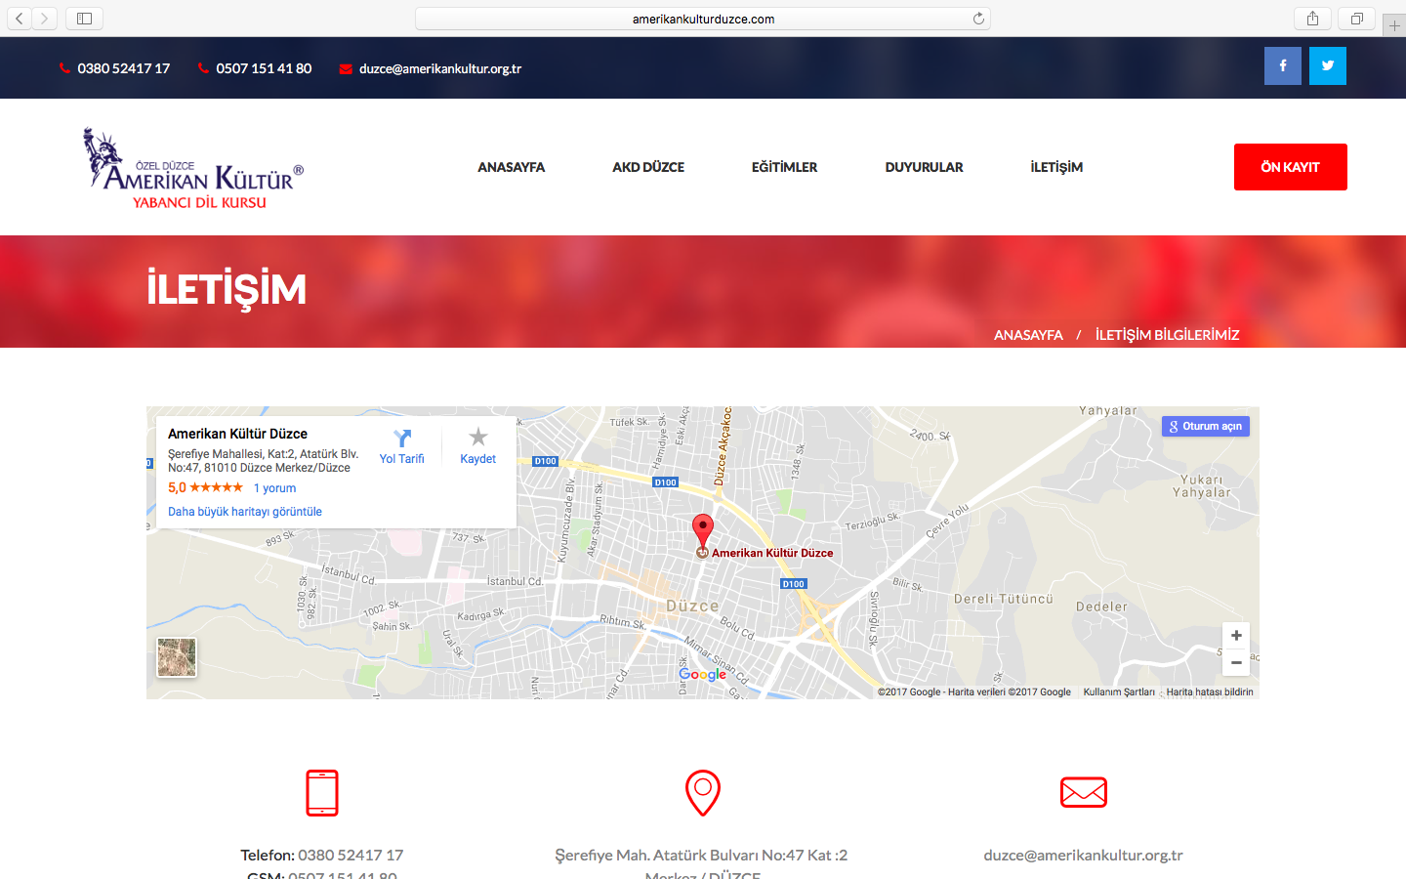Click the Oturum açın map button
This screenshot has height=879, width=1406.
coord(1206,426)
